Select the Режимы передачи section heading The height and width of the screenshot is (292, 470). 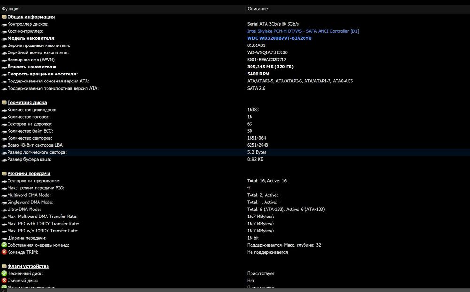coord(29,173)
